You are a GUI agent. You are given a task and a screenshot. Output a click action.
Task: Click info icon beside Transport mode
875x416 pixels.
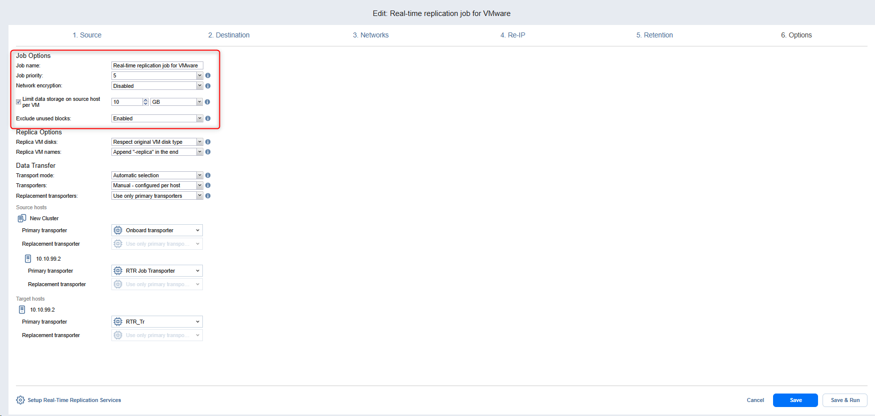(x=208, y=175)
